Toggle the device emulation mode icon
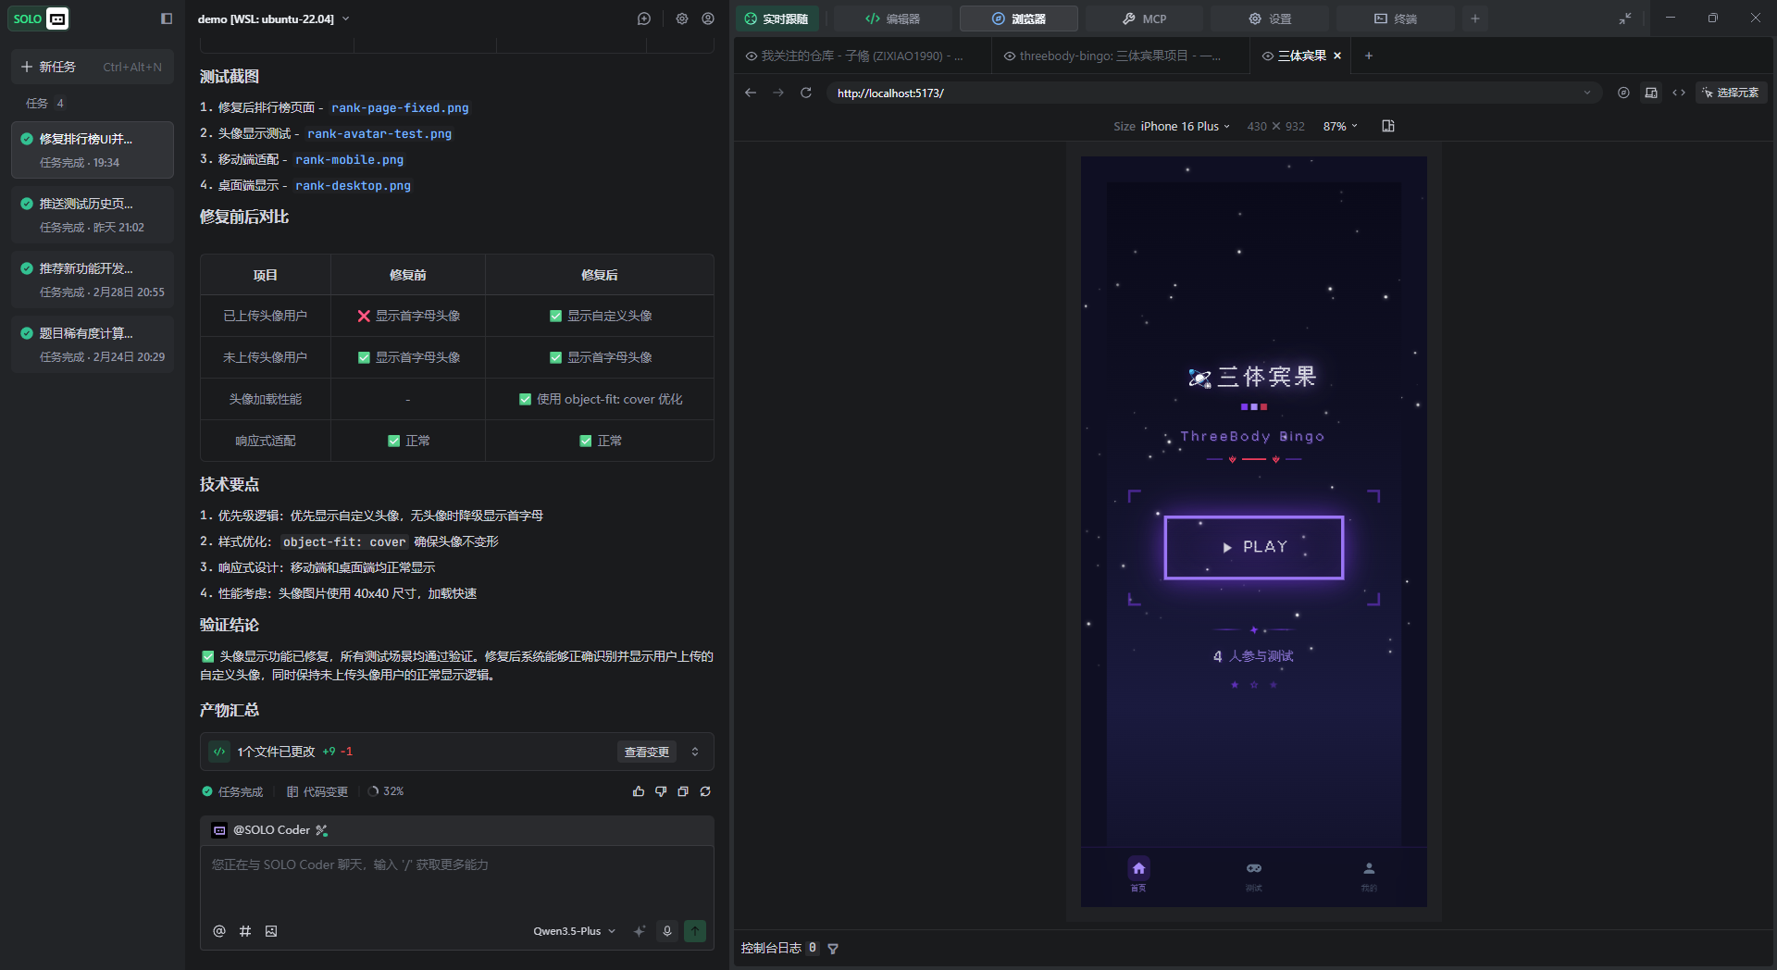Image resolution: width=1777 pixels, height=970 pixels. pyautogui.click(x=1651, y=93)
